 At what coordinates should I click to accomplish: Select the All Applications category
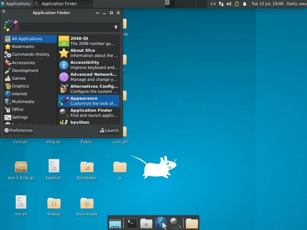(x=30, y=39)
